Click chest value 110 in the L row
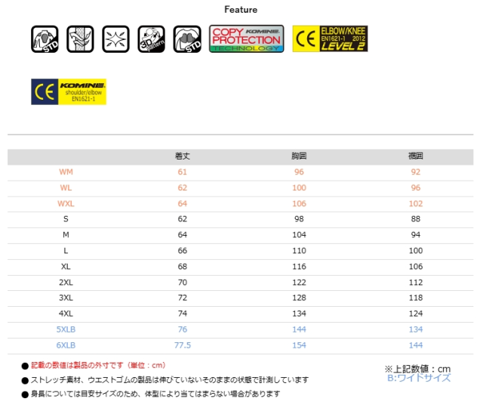This screenshot has width=483, height=402. (299, 251)
